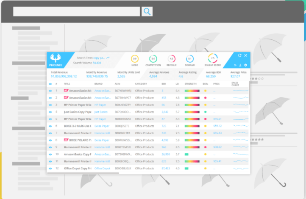Sort by the TITLE column header

tap(67, 84)
